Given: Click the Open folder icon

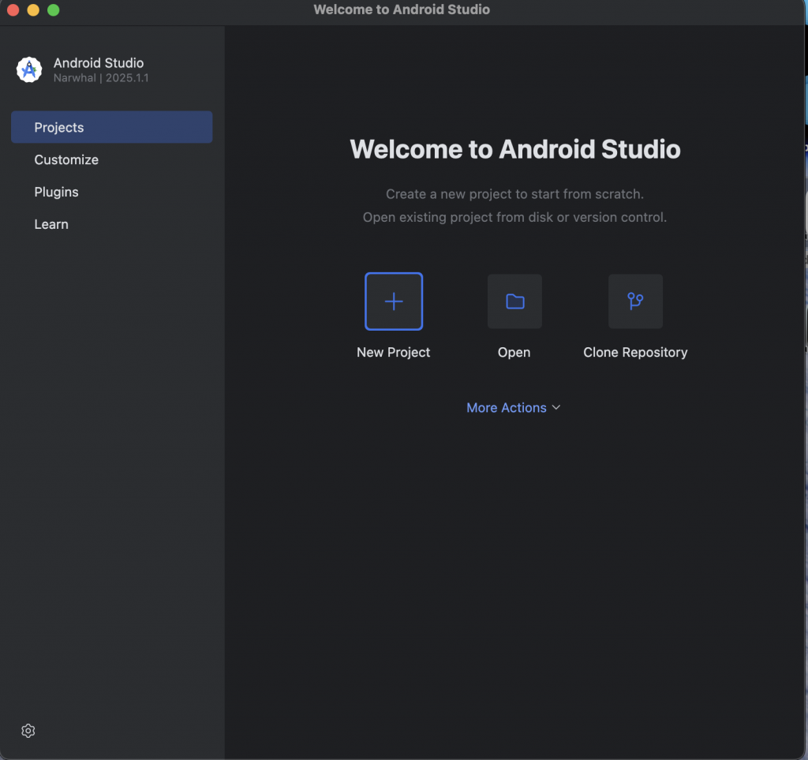Looking at the screenshot, I should coord(514,301).
